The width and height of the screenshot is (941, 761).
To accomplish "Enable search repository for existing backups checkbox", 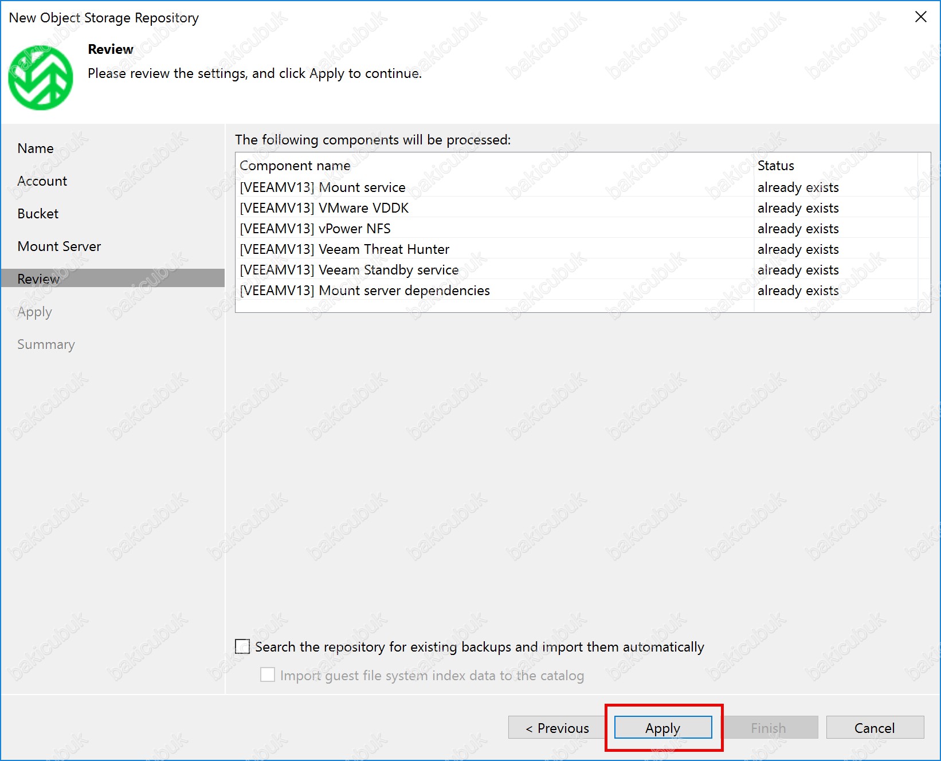I will click(x=243, y=647).
